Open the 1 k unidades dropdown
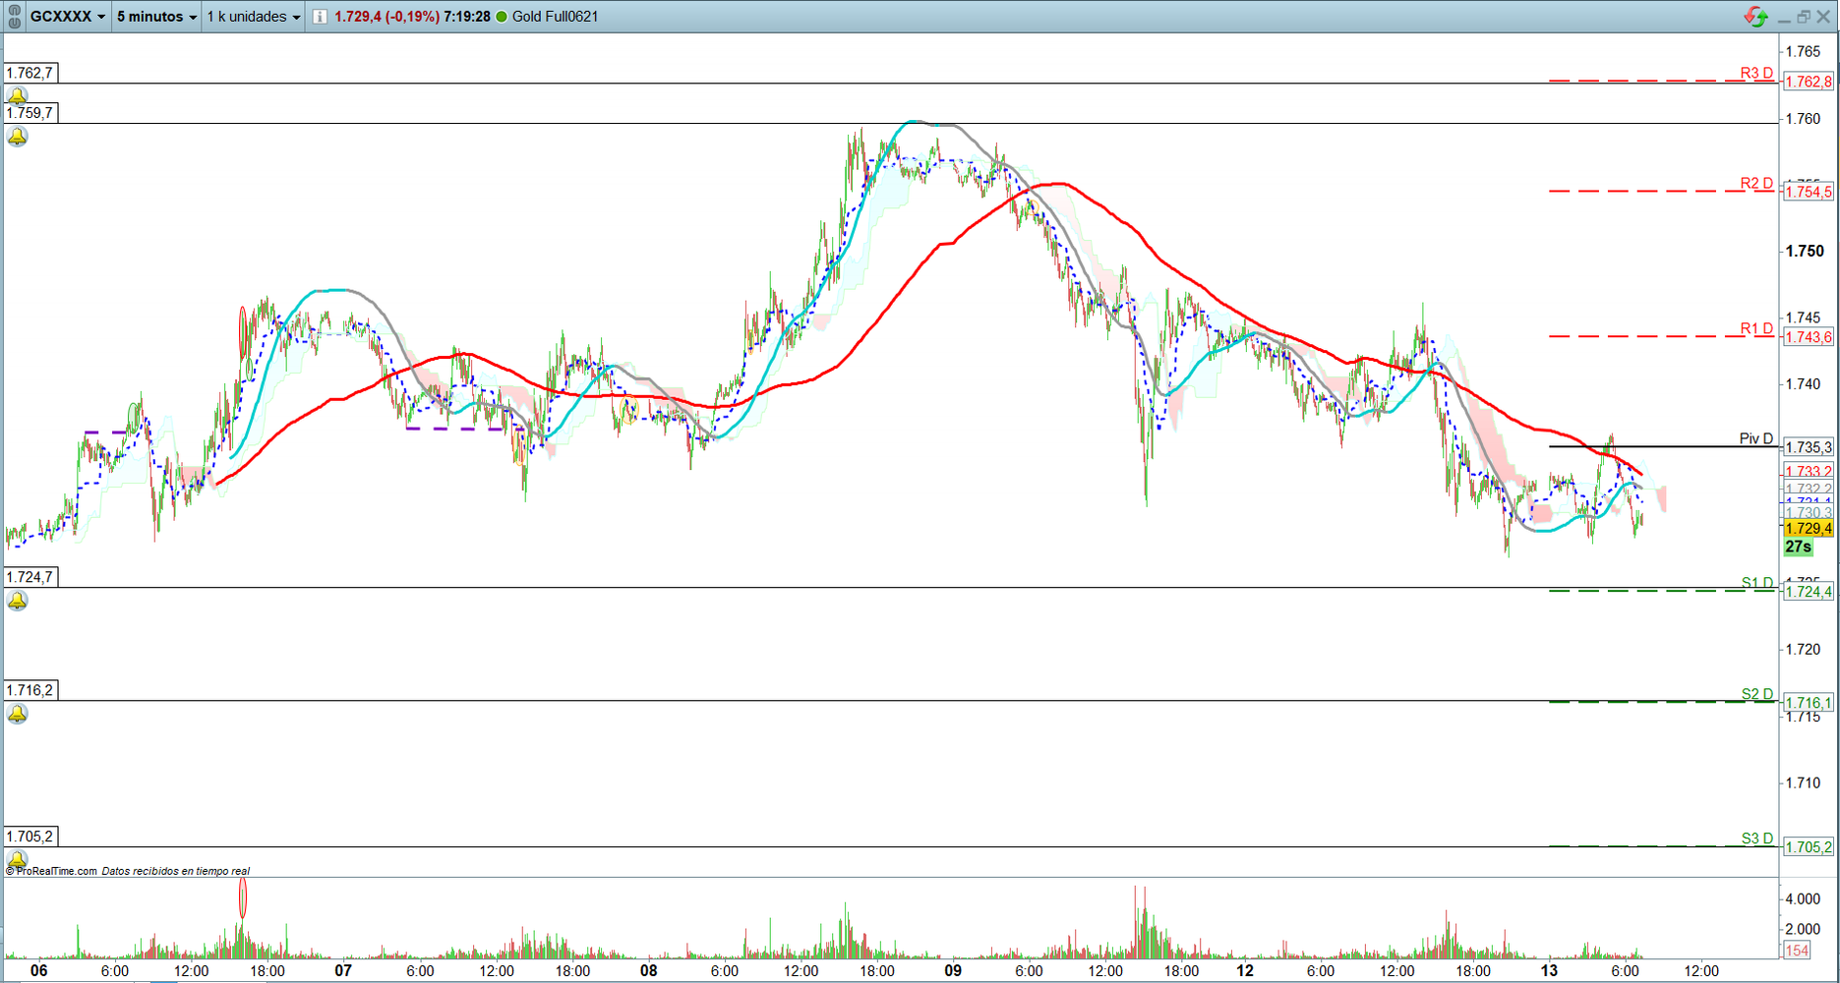The image size is (1840, 983). 254,17
